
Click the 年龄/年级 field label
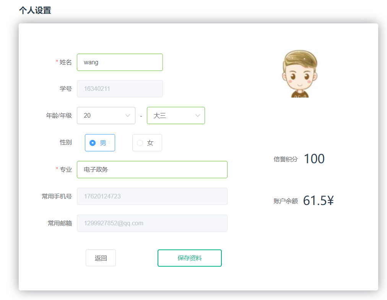pos(59,115)
